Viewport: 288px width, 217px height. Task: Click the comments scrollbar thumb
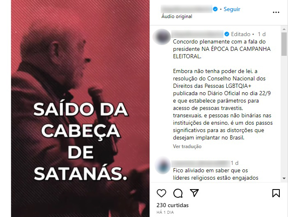pos(284,44)
